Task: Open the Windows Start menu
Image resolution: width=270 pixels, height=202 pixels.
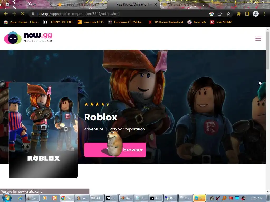Action: [x=7, y=198]
